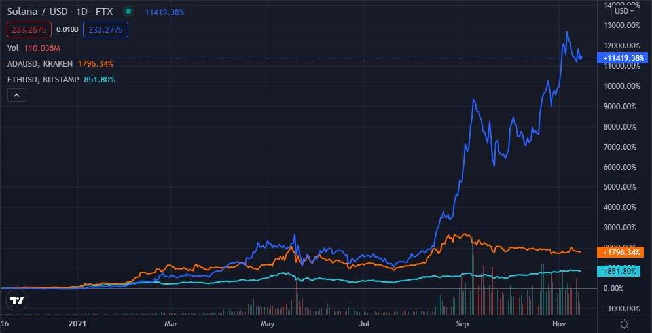Screen dimensions: 652x333
Task: Select the ETHUSD, BITSTAMP comparison legend
Action: coord(43,79)
